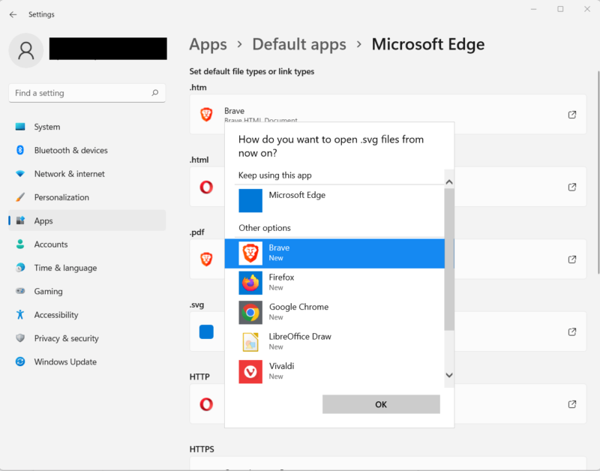Image resolution: width=600 pixels, height=471 pixels.
Task: Click the Brave icon beside .htm
Action: pyautogui.click(x=206, y=113)
